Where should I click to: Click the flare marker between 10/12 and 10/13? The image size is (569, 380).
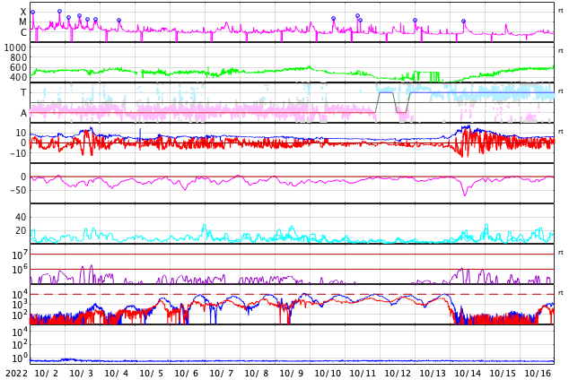point(416,21)
